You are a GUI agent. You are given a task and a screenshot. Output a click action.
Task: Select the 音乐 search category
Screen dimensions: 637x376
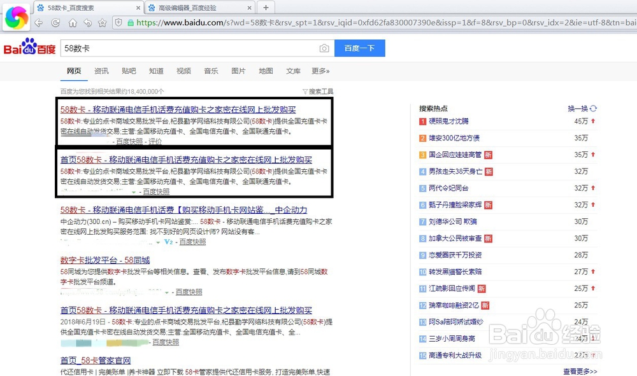(211, 71)
